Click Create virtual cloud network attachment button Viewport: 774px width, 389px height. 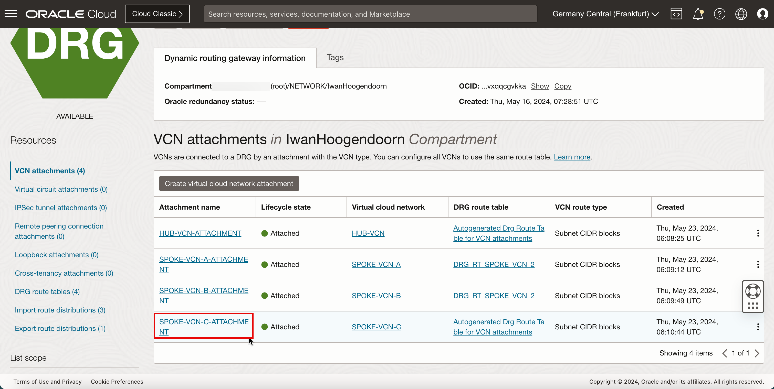tap(229, 183)
